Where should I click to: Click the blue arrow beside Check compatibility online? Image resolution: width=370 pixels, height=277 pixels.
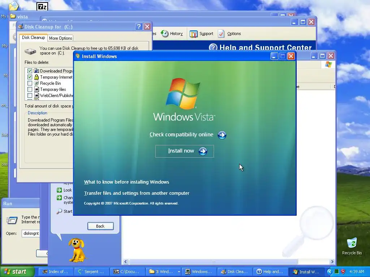[222, 135]
